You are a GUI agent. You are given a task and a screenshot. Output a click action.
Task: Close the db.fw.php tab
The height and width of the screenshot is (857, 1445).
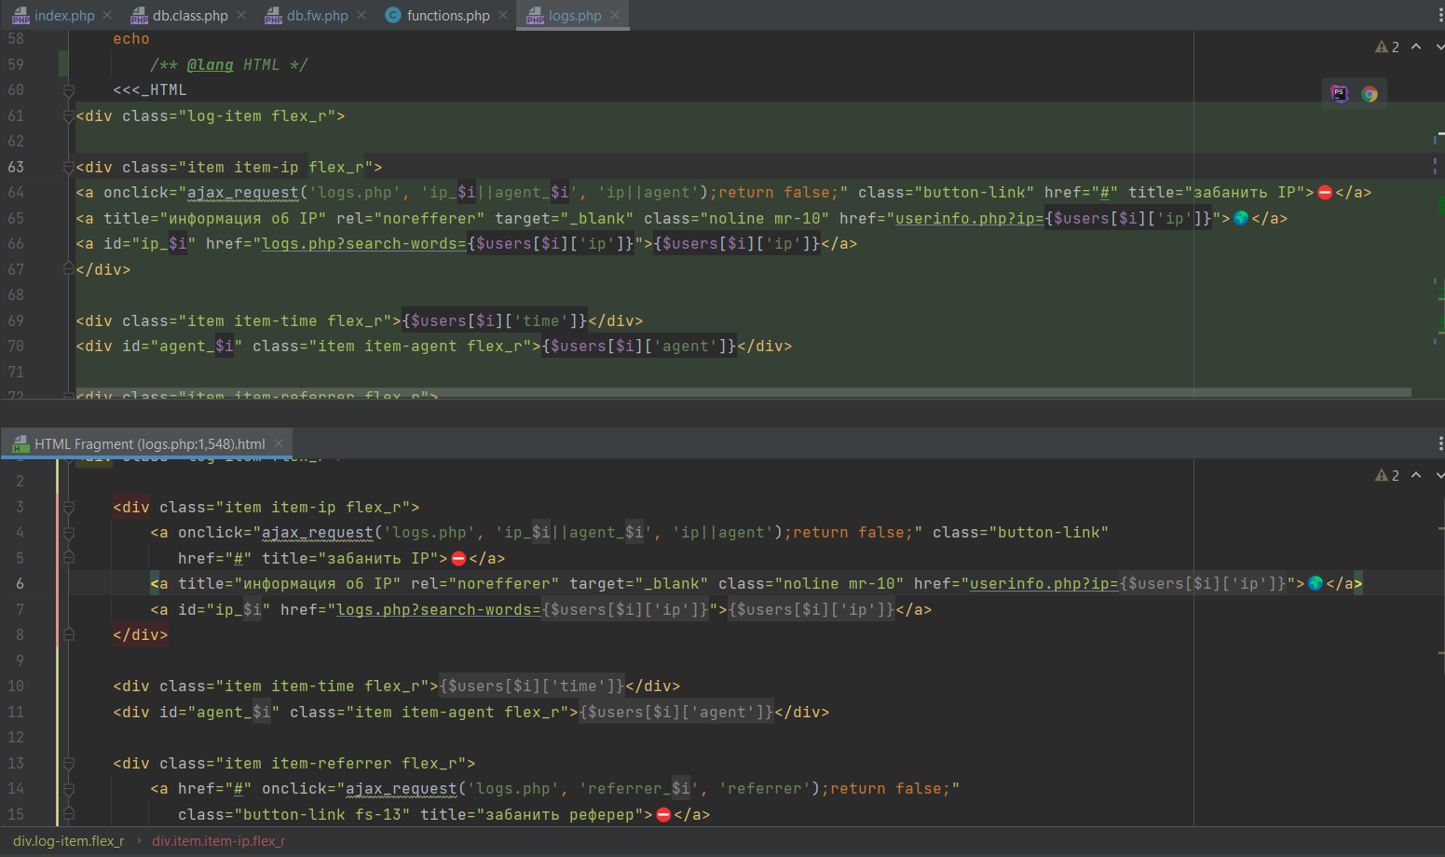361,16
